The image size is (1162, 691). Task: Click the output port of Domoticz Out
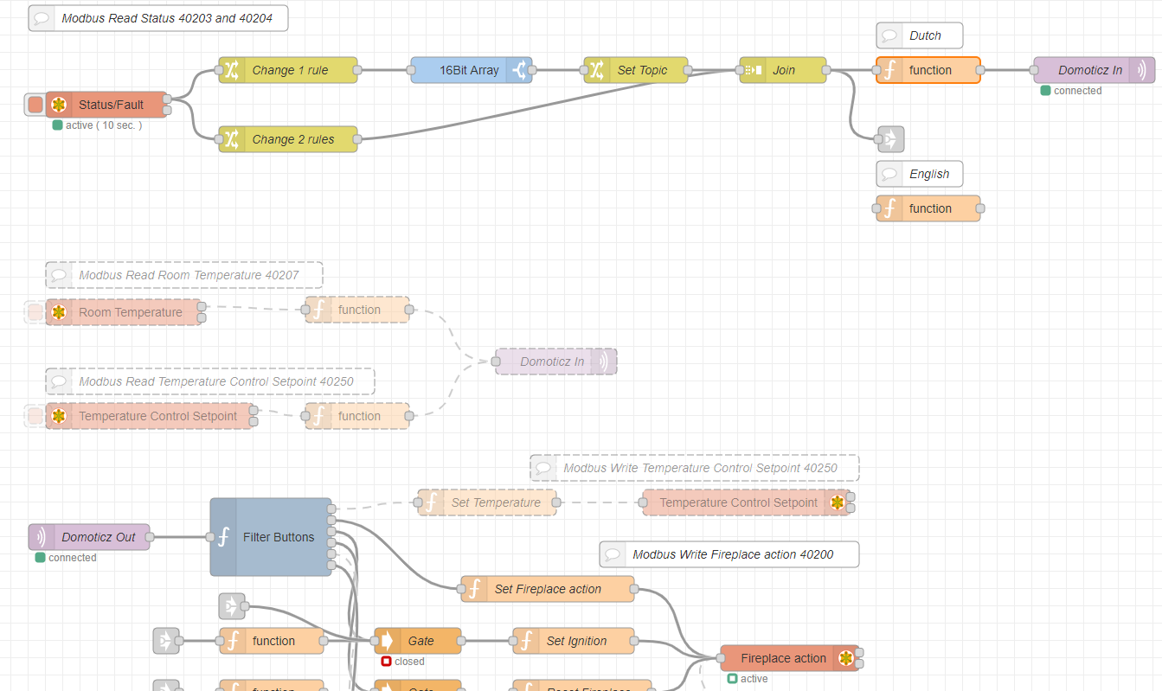click(150, 537)
